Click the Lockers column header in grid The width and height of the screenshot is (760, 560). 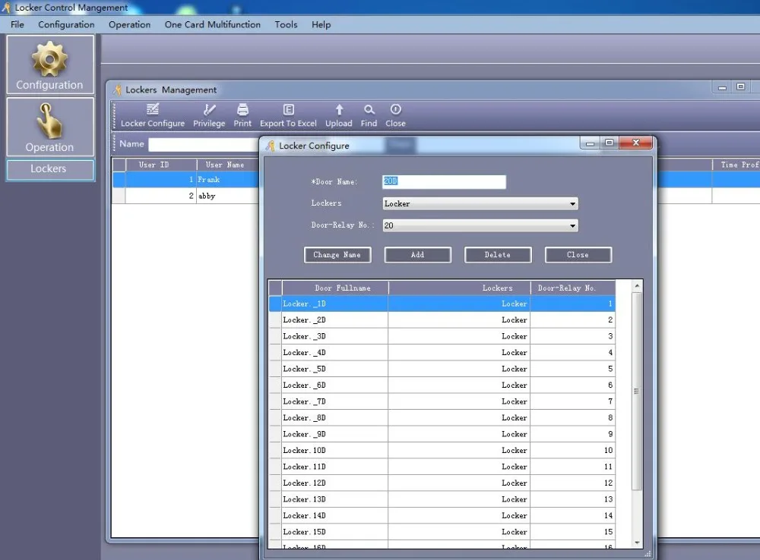click(x=459, y=288)
